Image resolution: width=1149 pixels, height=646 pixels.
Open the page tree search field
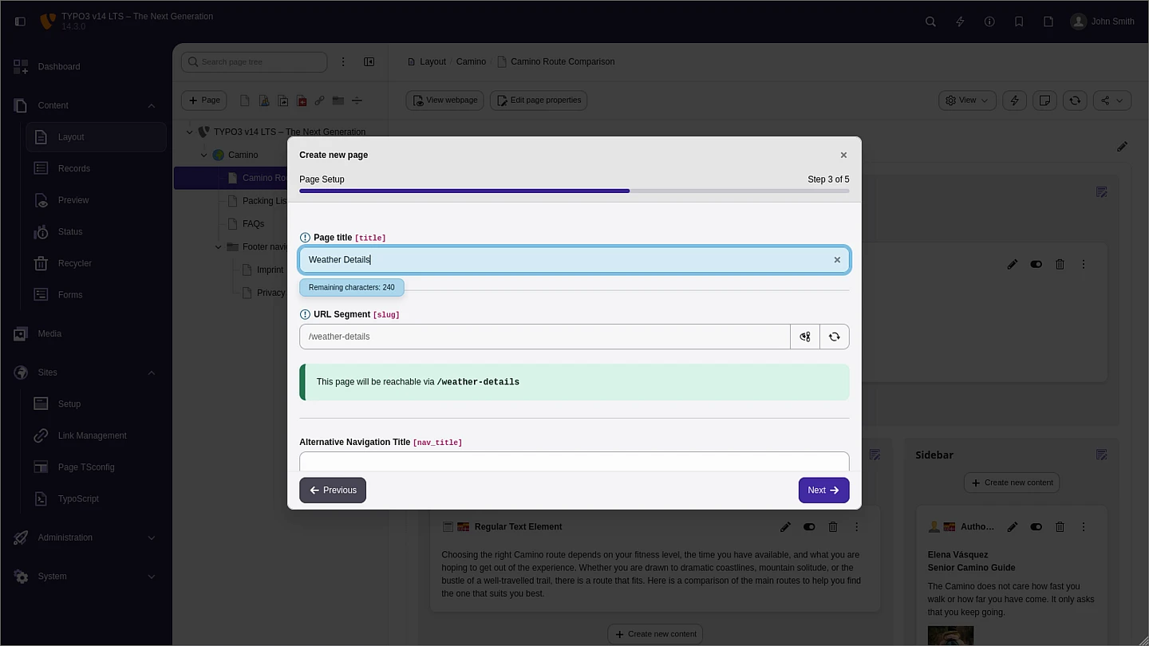point(254,61)
